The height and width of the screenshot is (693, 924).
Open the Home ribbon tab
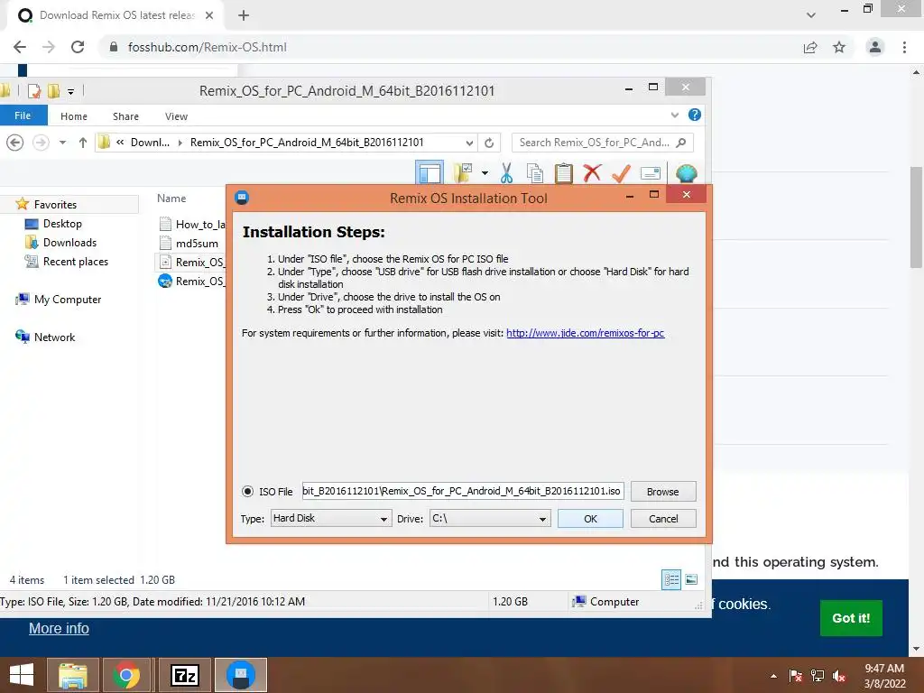(74, 116)
